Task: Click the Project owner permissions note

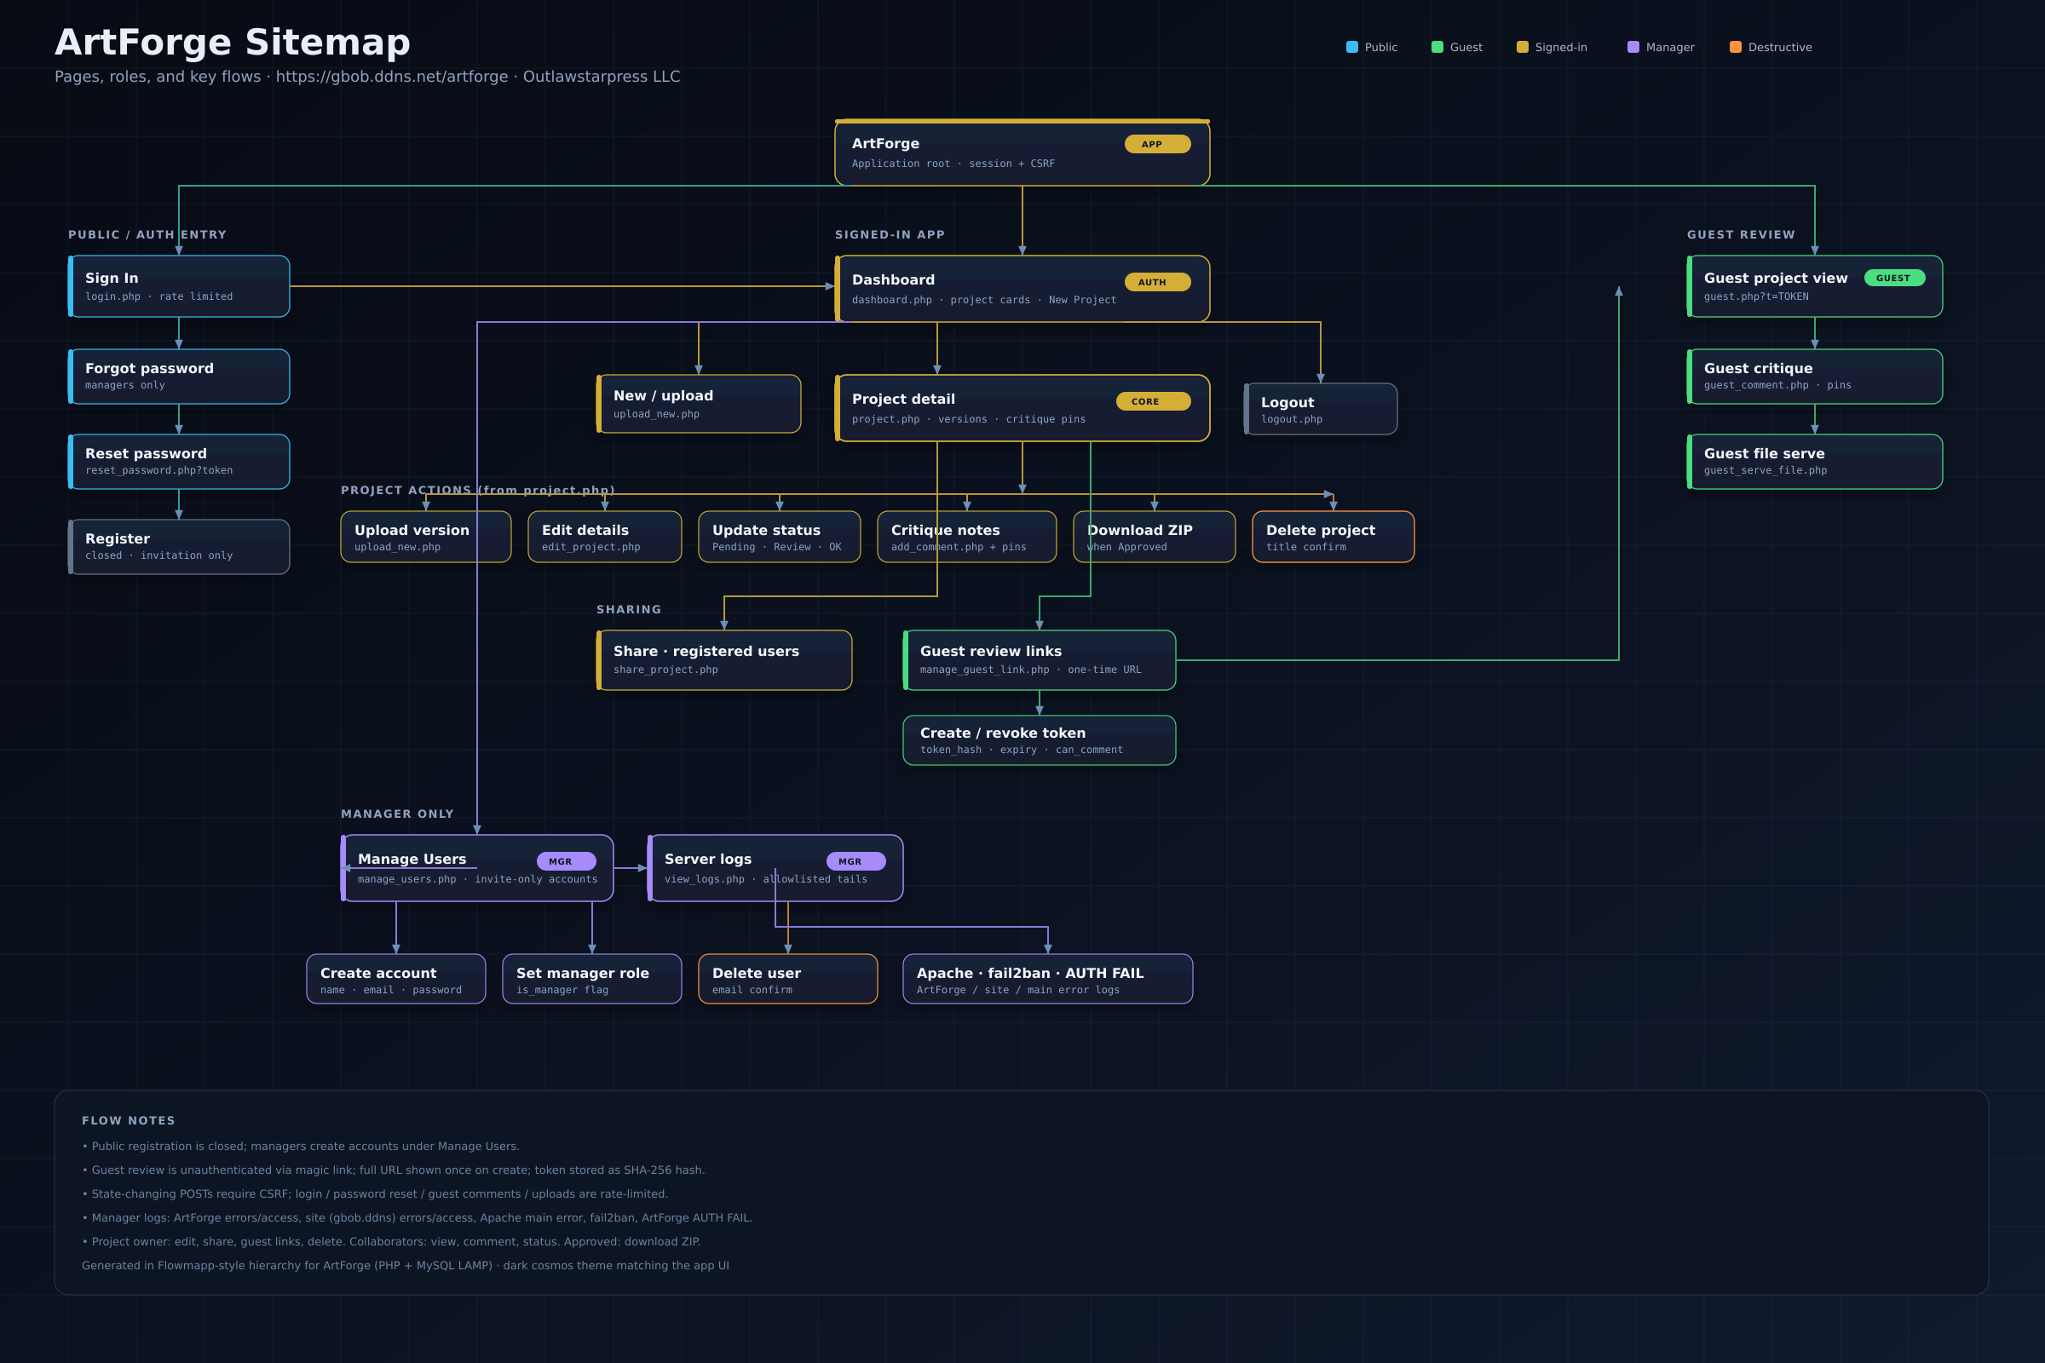Action: tap(391, 1241)
